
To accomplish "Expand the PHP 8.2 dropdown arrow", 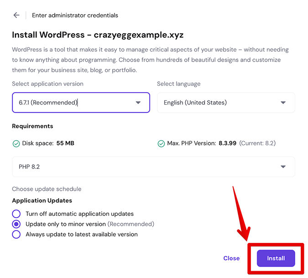I will (283, 167).
